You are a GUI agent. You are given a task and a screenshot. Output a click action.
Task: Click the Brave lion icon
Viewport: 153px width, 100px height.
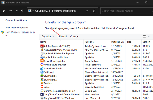[x=42, y=87]
